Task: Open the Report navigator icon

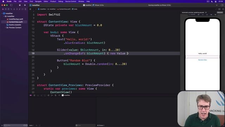Action: click(25, 9)
